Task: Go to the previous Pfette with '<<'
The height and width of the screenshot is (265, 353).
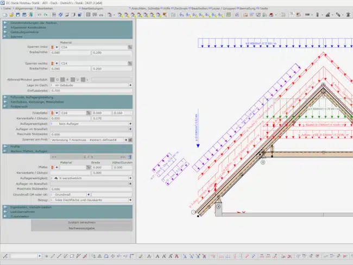Action: coord(54,157)
